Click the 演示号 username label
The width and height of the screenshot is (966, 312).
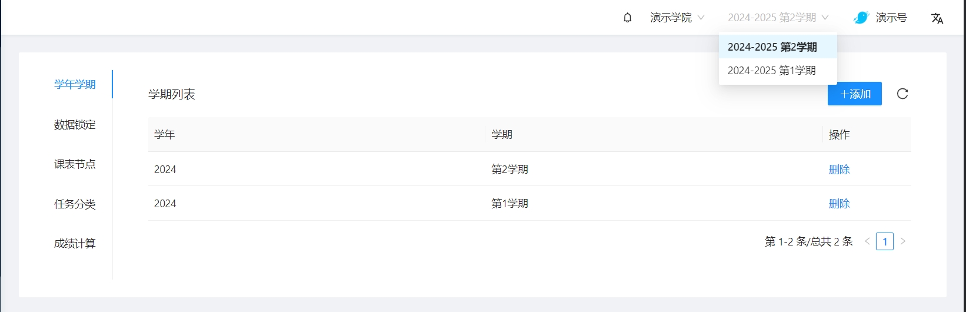point(891,18)
